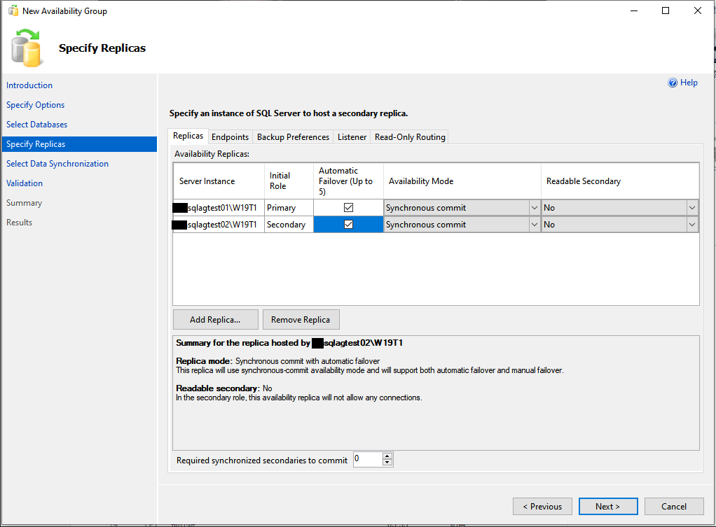
Task: Toggle automatic failover for the Secondary replica
Action: coord(348,225)
